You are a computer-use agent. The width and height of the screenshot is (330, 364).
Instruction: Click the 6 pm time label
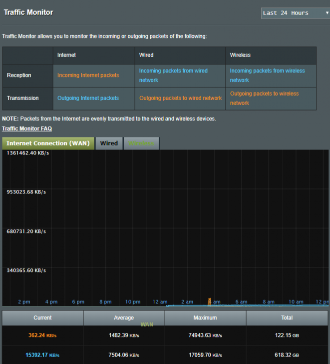click(x=78, y=302)
